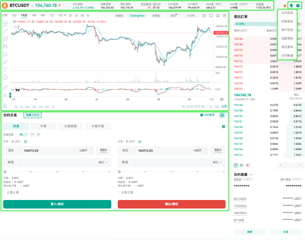Open the candlestick style icon
Image resolution: width=305 pixels, height=240 pixels.
pos(82,15)
